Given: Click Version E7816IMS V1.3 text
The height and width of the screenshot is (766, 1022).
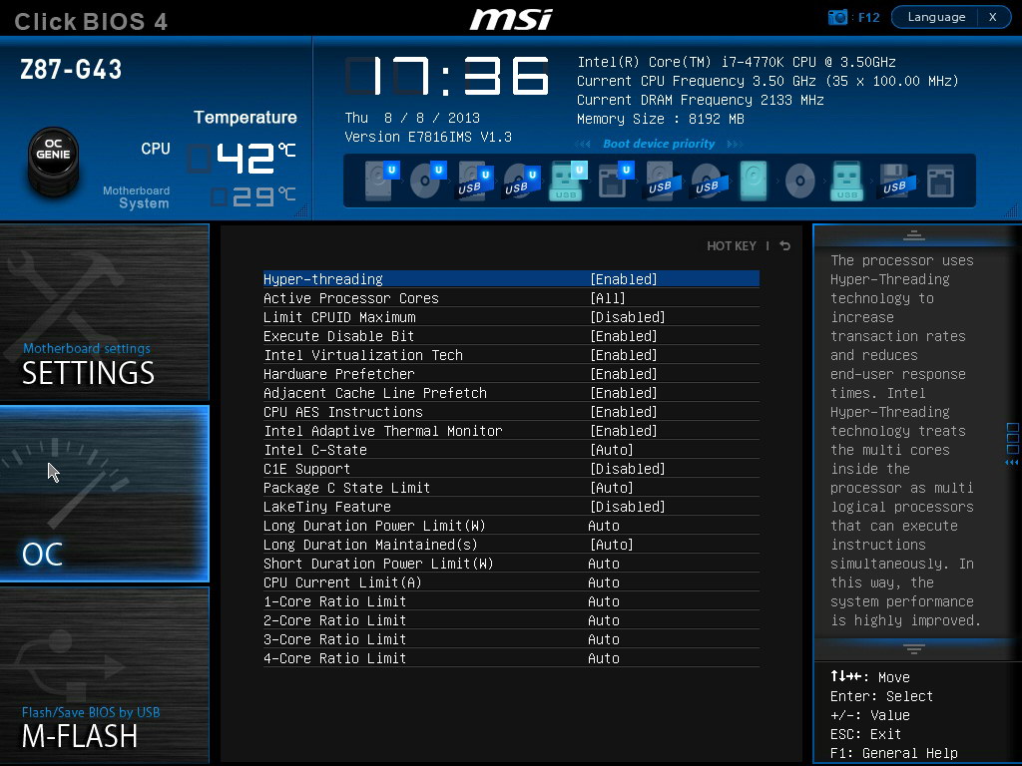Looking at the screenshot, I should pos(427,137).
